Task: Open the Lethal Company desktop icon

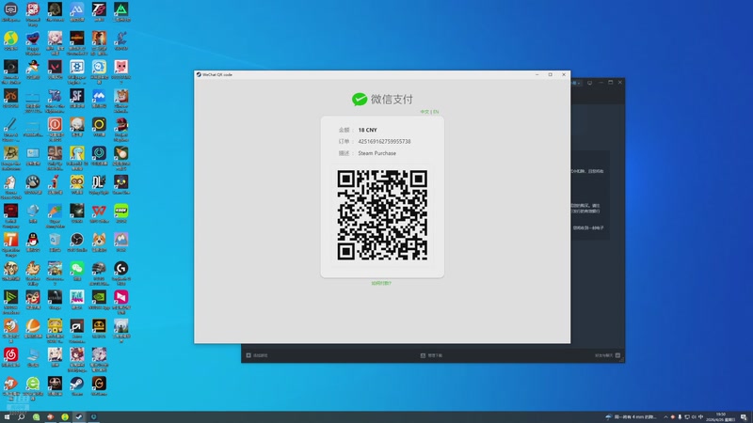Action: 10,211
